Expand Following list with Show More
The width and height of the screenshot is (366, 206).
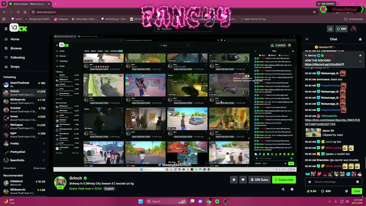10,168
